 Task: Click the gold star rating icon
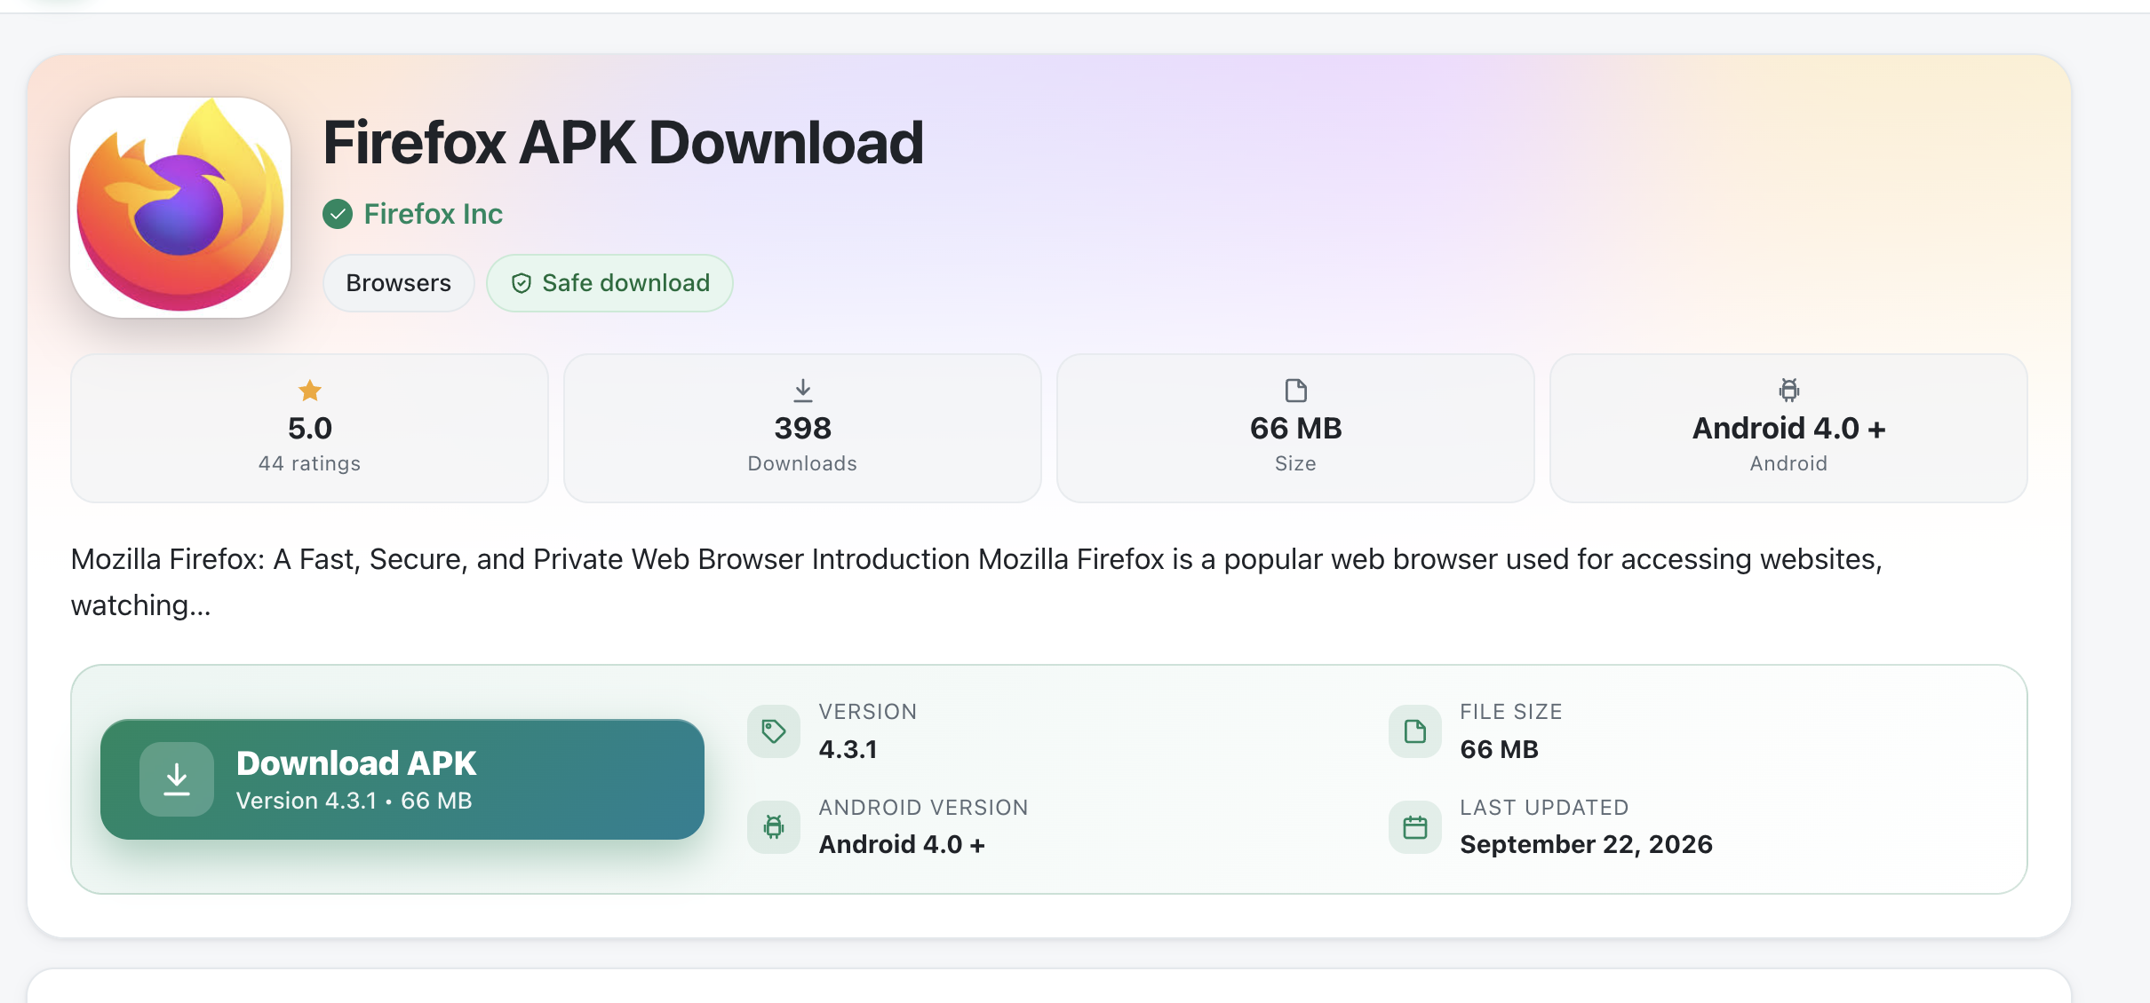[x=310, y=391]
